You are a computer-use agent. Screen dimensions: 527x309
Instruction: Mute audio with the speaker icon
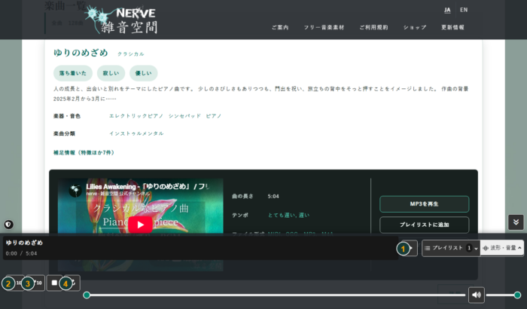tap(477, 295)
